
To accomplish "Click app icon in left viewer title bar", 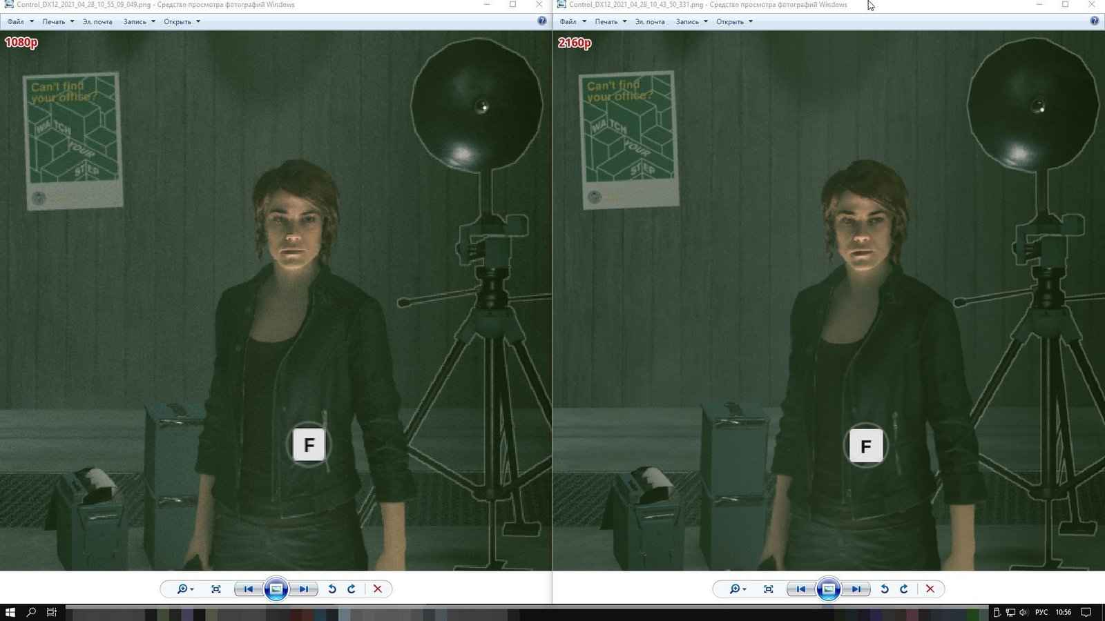I will coord(8,5).
